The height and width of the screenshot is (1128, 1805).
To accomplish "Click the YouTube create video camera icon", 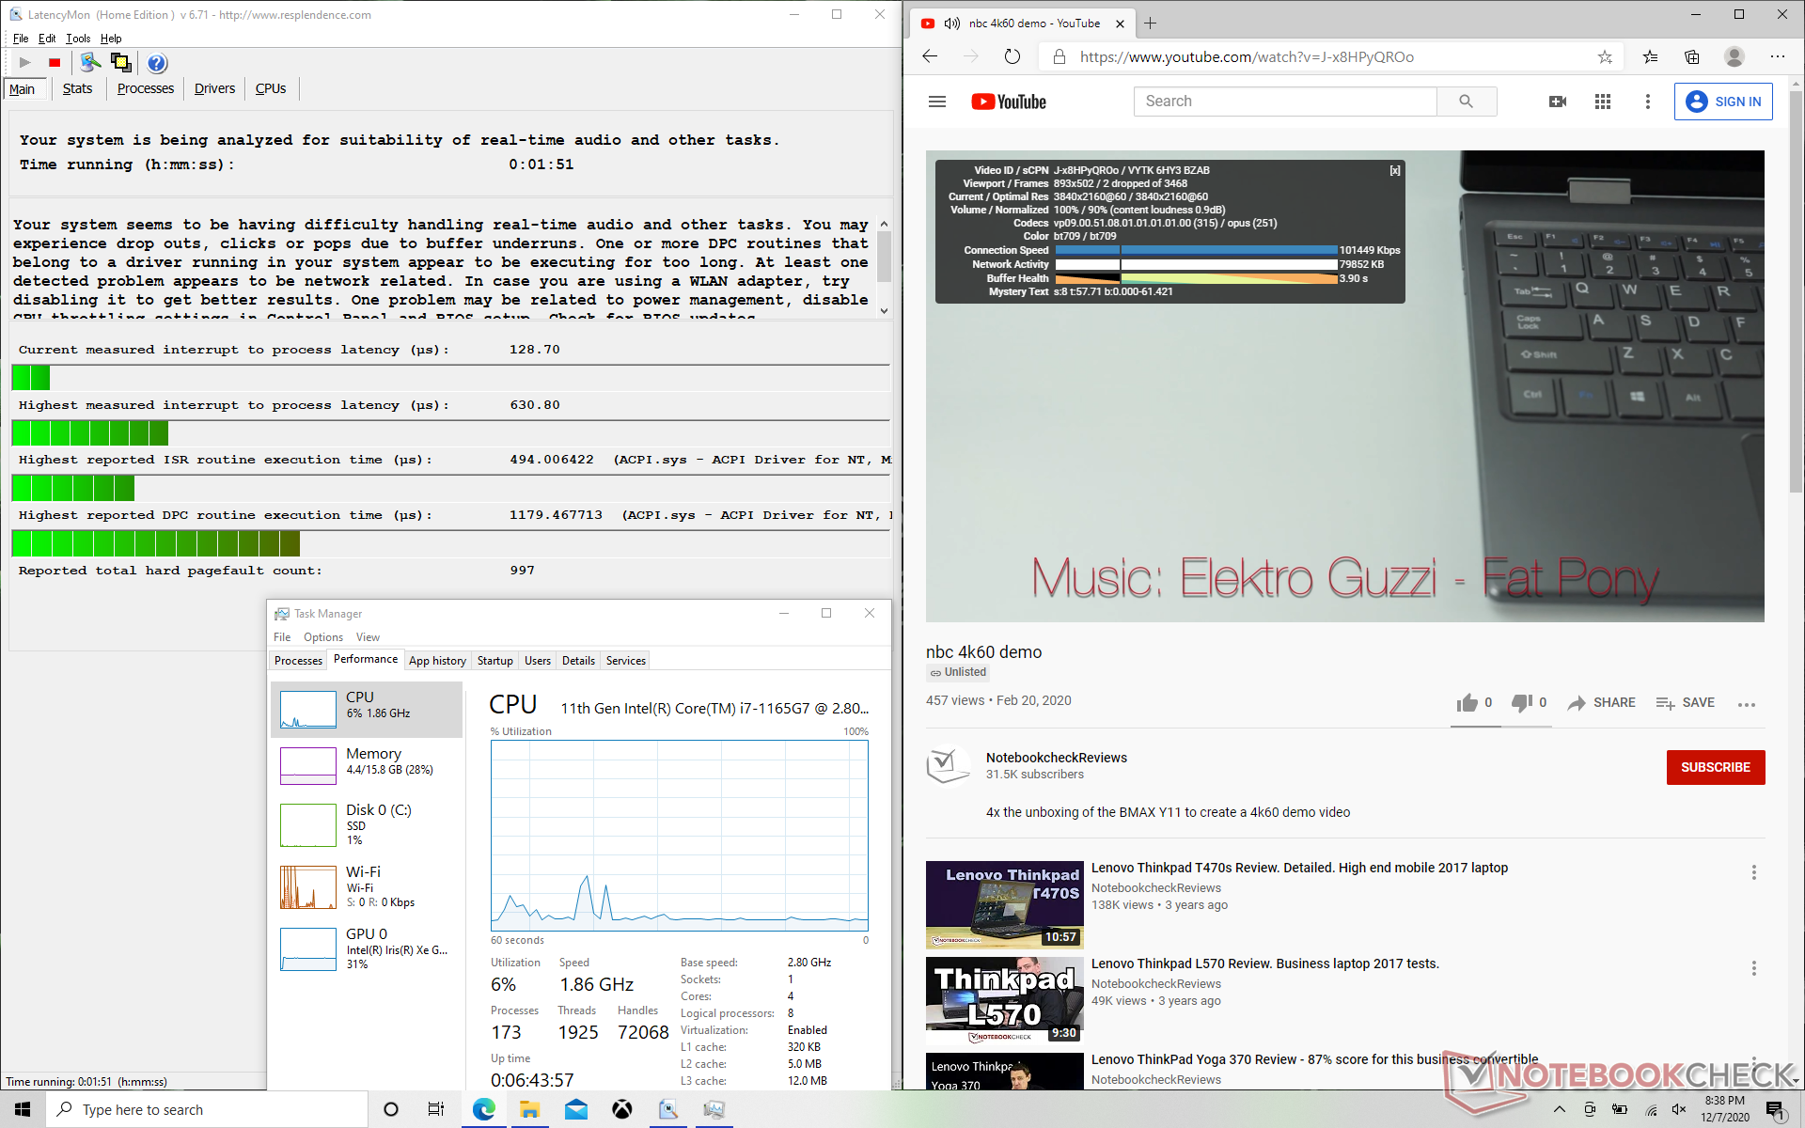I will click(1557, 102).
